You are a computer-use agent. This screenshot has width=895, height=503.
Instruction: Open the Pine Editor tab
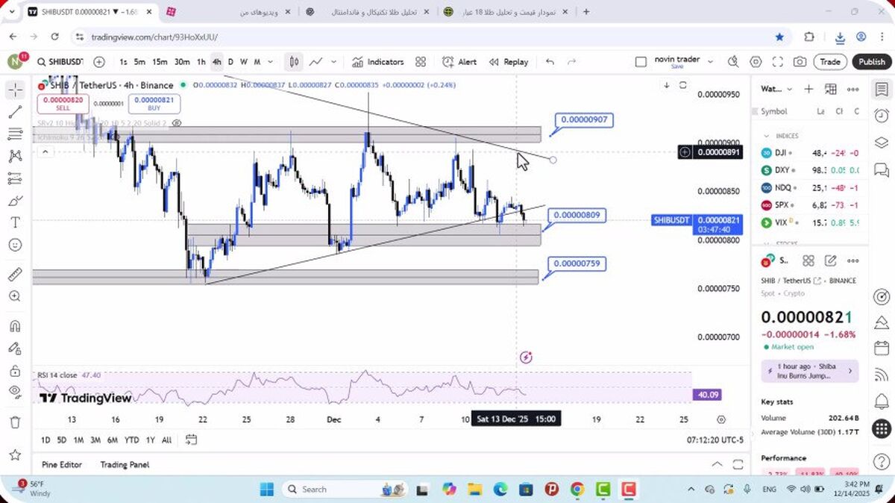pos(62,464)
